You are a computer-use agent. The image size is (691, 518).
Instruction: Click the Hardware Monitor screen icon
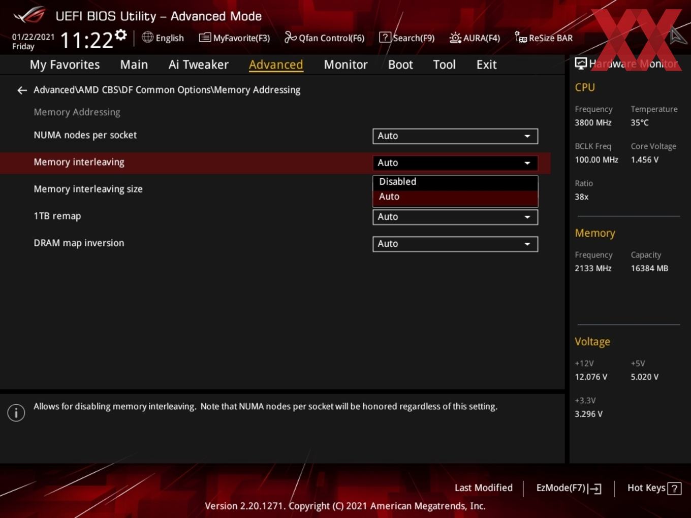click(x=581, y=63)
